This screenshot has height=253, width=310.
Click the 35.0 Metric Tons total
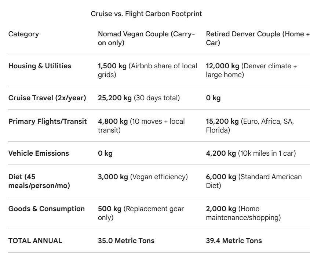tap(126, 241)
